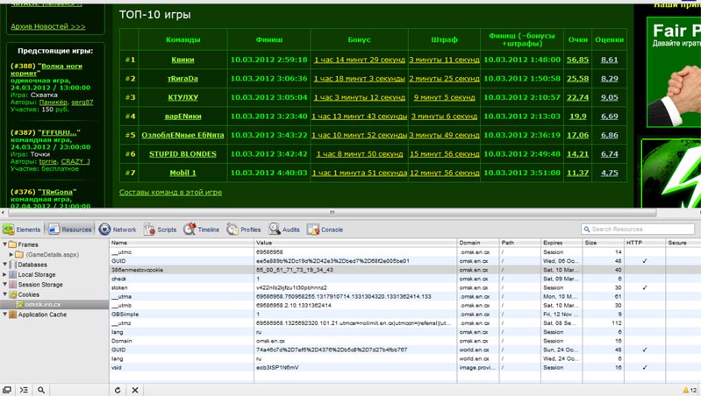
Task: Open the Квики team link
Action: click(x=182, y=60)
